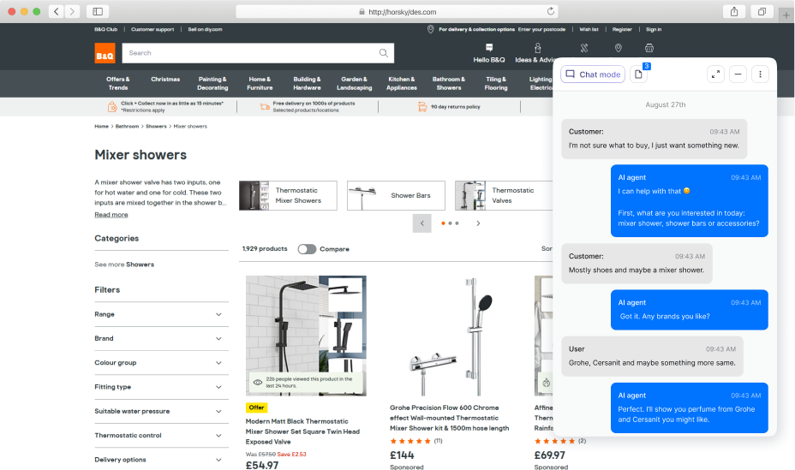This screenshot has width=795, height=470.
Task: Click Enter your postcode field
Action: [x=541, y=29]
